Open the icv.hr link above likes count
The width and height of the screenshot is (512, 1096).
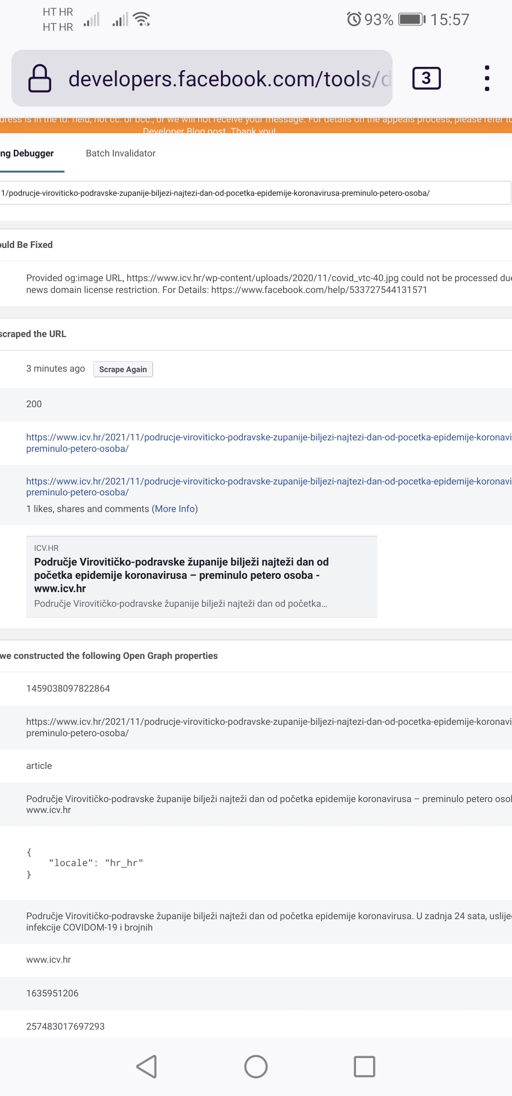pyautogui.click(x=269, y=487)
